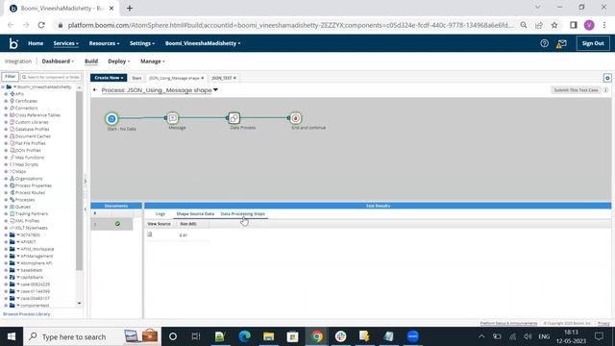
Task: Click the browser address bar
Action: 290,25
